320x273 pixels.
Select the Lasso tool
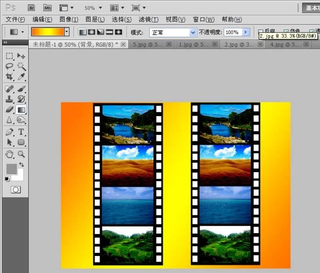tap(9, 67)
